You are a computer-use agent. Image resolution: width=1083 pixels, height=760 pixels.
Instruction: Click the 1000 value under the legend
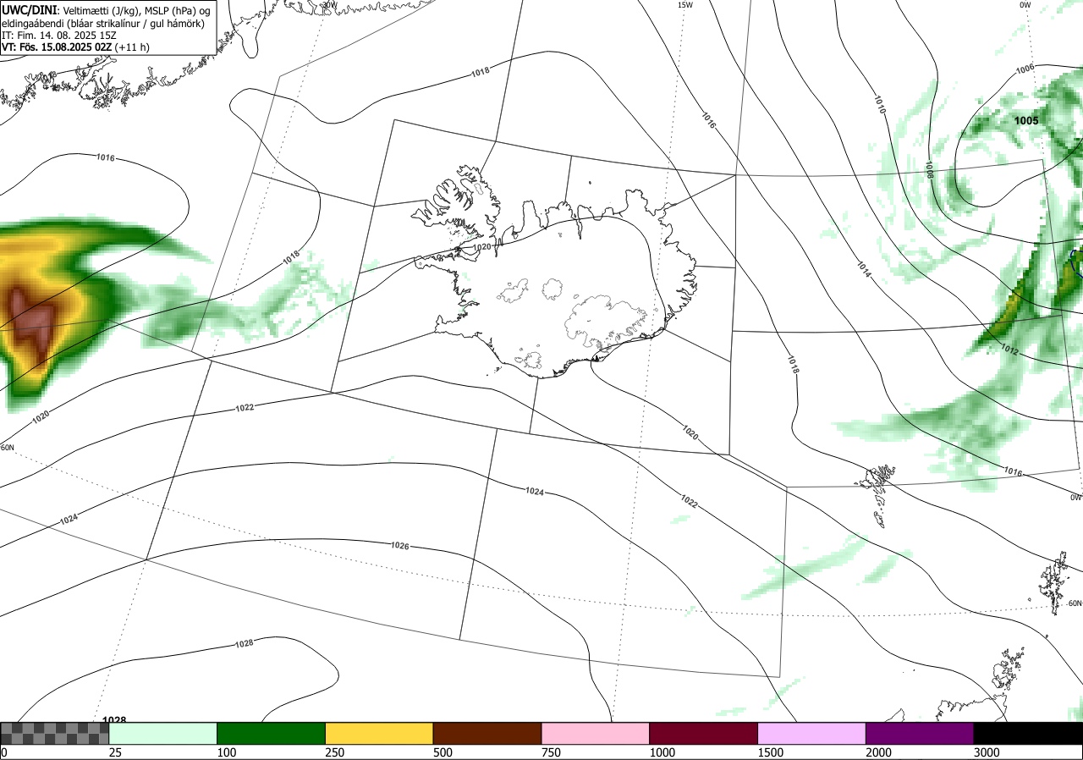pos(662,752)
